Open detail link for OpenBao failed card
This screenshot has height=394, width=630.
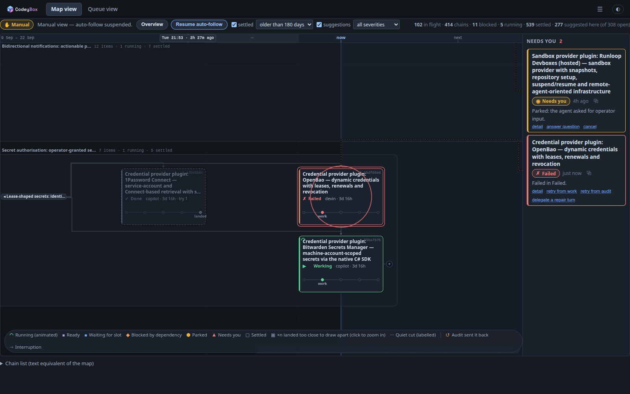(537, 191)
